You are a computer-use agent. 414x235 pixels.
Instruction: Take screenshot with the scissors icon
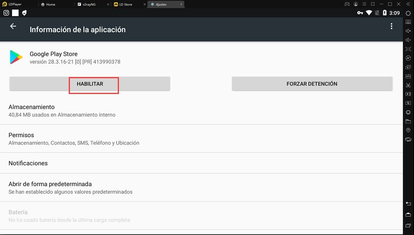tap(408, 85)
